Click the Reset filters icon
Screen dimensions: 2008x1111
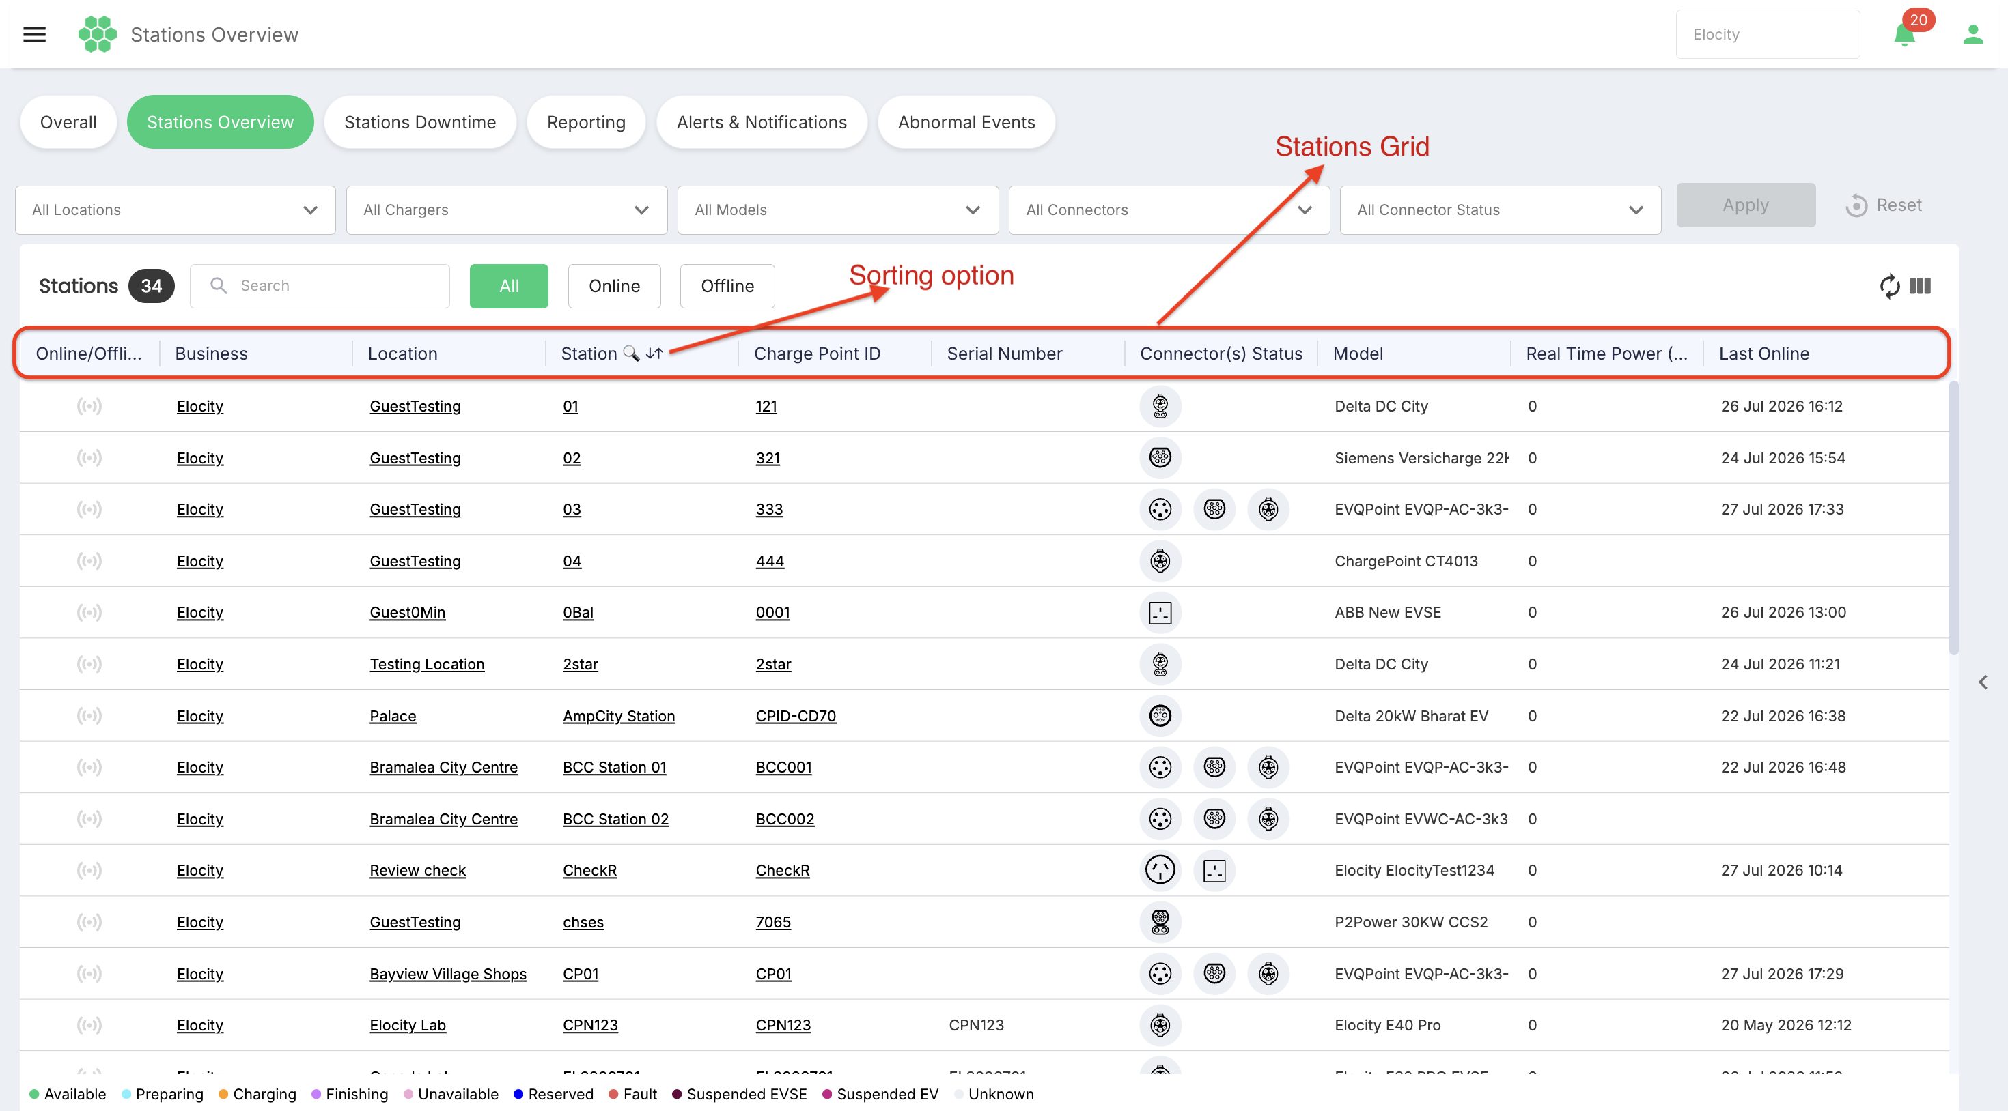(x=1856, y=205)
